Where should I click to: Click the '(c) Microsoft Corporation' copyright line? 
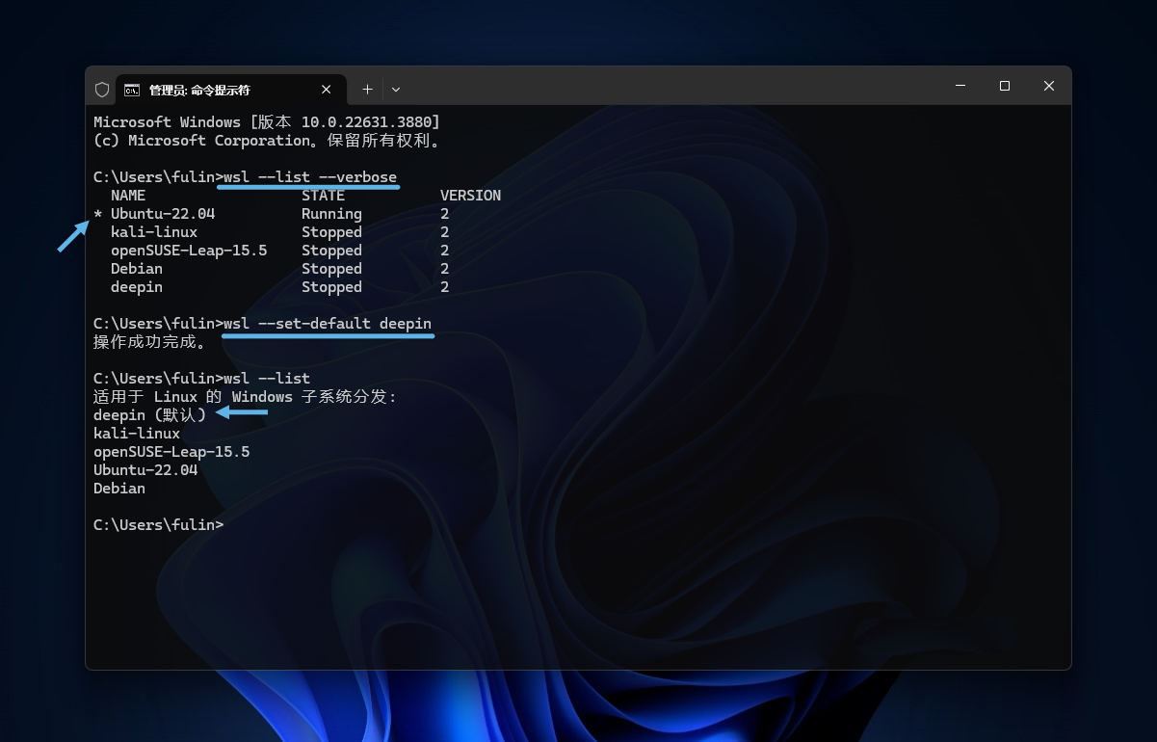click(269, 141)
